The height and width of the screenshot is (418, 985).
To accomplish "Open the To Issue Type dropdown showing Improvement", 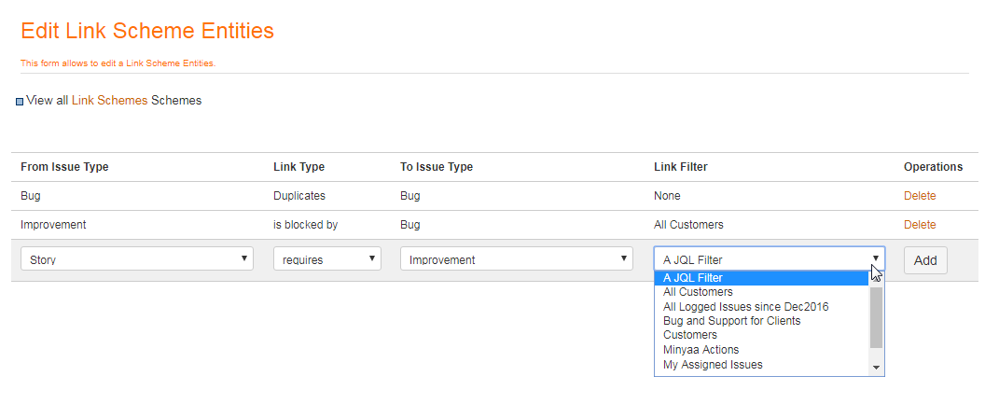I will pyautogui.click(x=517, y=259).
